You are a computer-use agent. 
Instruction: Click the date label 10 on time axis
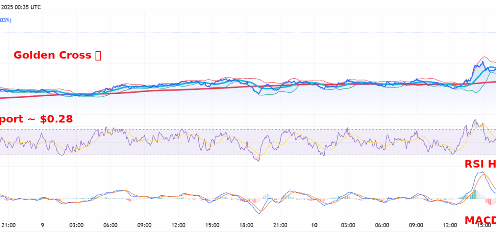pos(314,225)
